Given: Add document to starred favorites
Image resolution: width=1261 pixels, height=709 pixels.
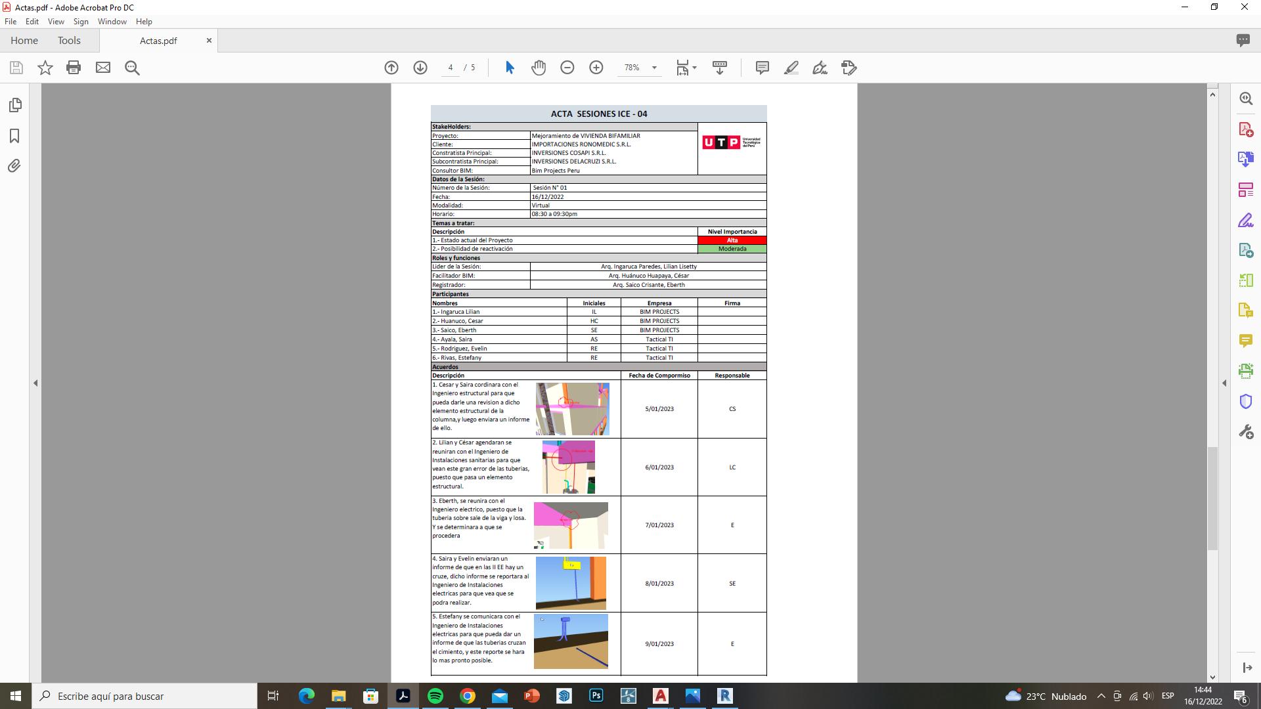Looking at the screenshot, I should pos(45,68).
